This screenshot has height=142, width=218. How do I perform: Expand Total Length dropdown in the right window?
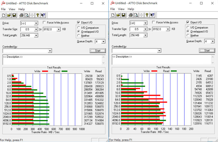coord(145,35)
